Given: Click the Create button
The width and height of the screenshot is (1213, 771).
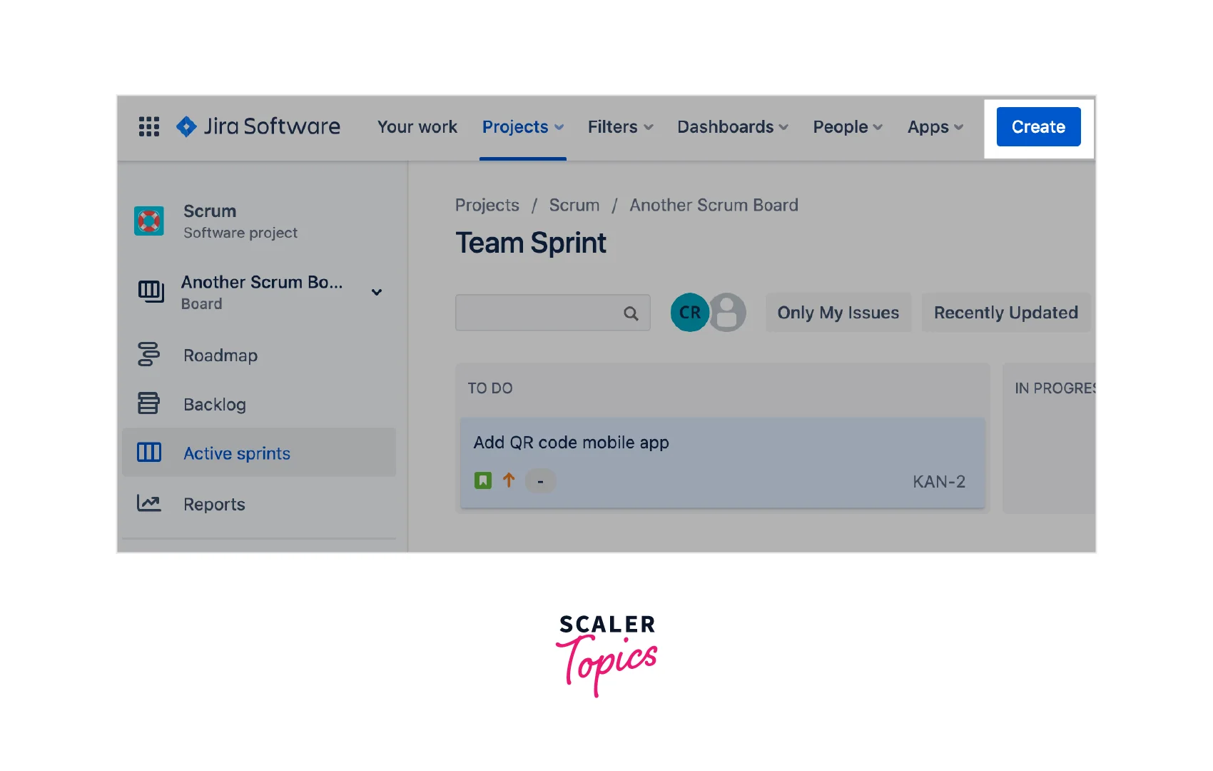Looking at the screenshot, I should tap(1038, 127).
